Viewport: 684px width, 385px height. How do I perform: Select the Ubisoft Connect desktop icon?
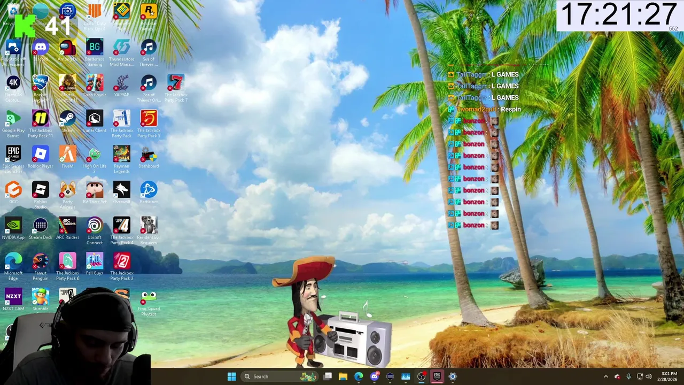95,231
